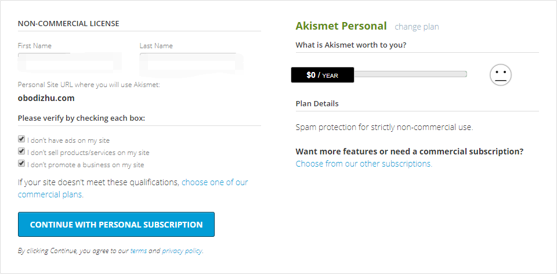557x274 pixels.
Task: Click the neutral face emoticon icon
Action: pyautogui.click(x=501, y=75)
